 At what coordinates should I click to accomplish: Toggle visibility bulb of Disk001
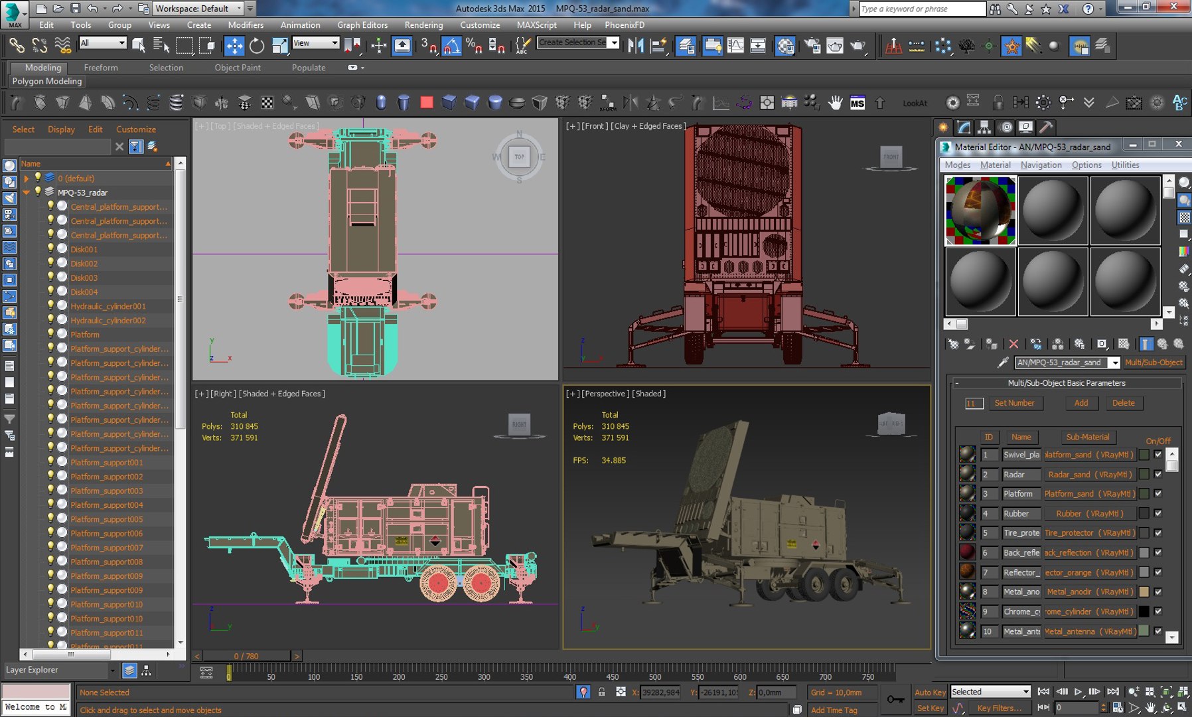pyautogui.click(x=50, y=248)
